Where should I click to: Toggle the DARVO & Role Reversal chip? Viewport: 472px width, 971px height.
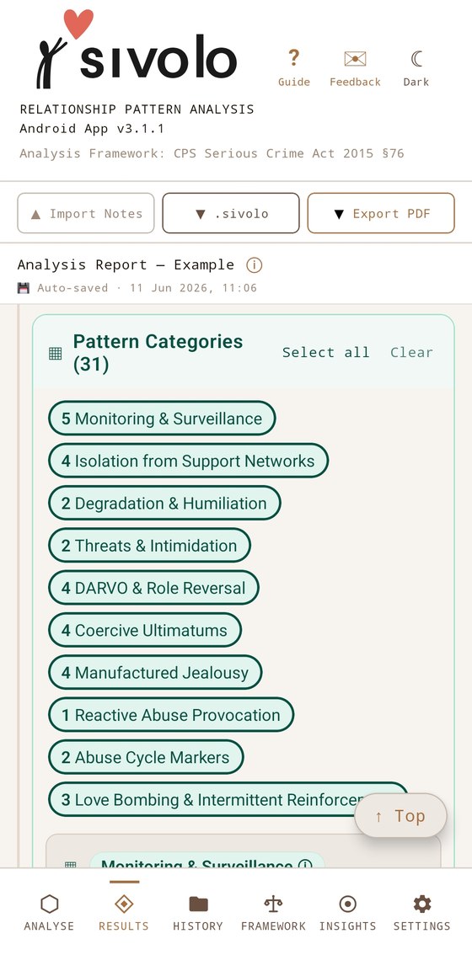click(x=153, y=589)
